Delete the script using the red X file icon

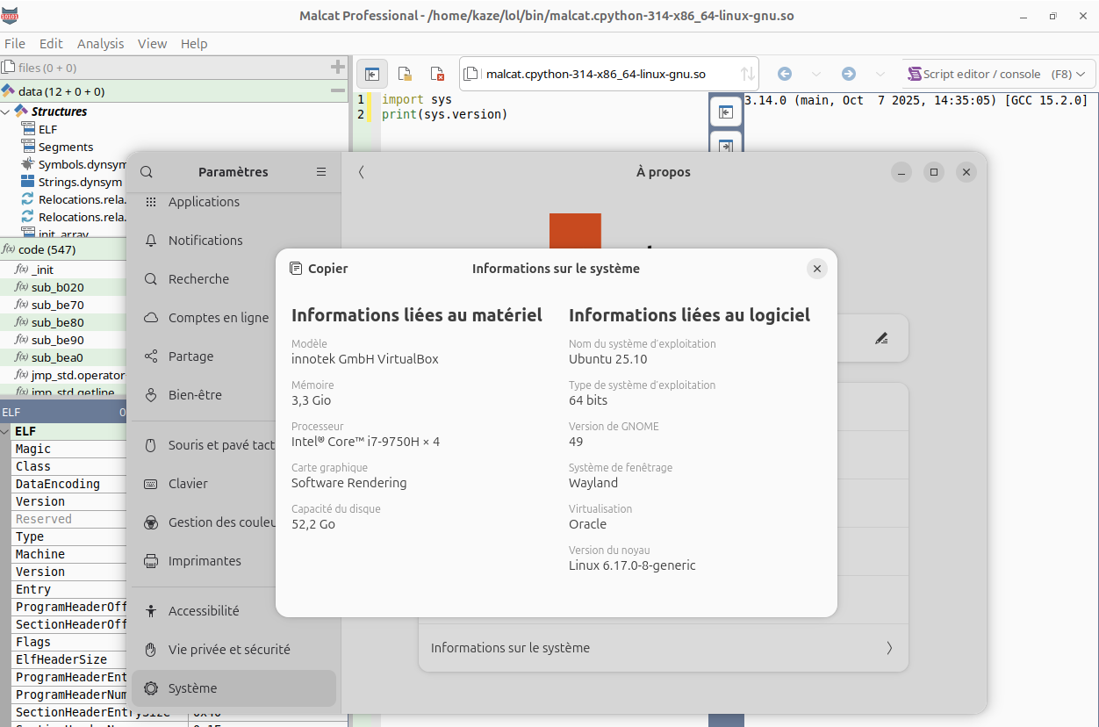[437, 74]
